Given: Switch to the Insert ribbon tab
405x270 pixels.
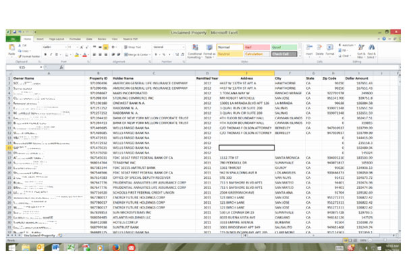Looking at the screenshot, I should pyautogui.click(x=40, y=38).
